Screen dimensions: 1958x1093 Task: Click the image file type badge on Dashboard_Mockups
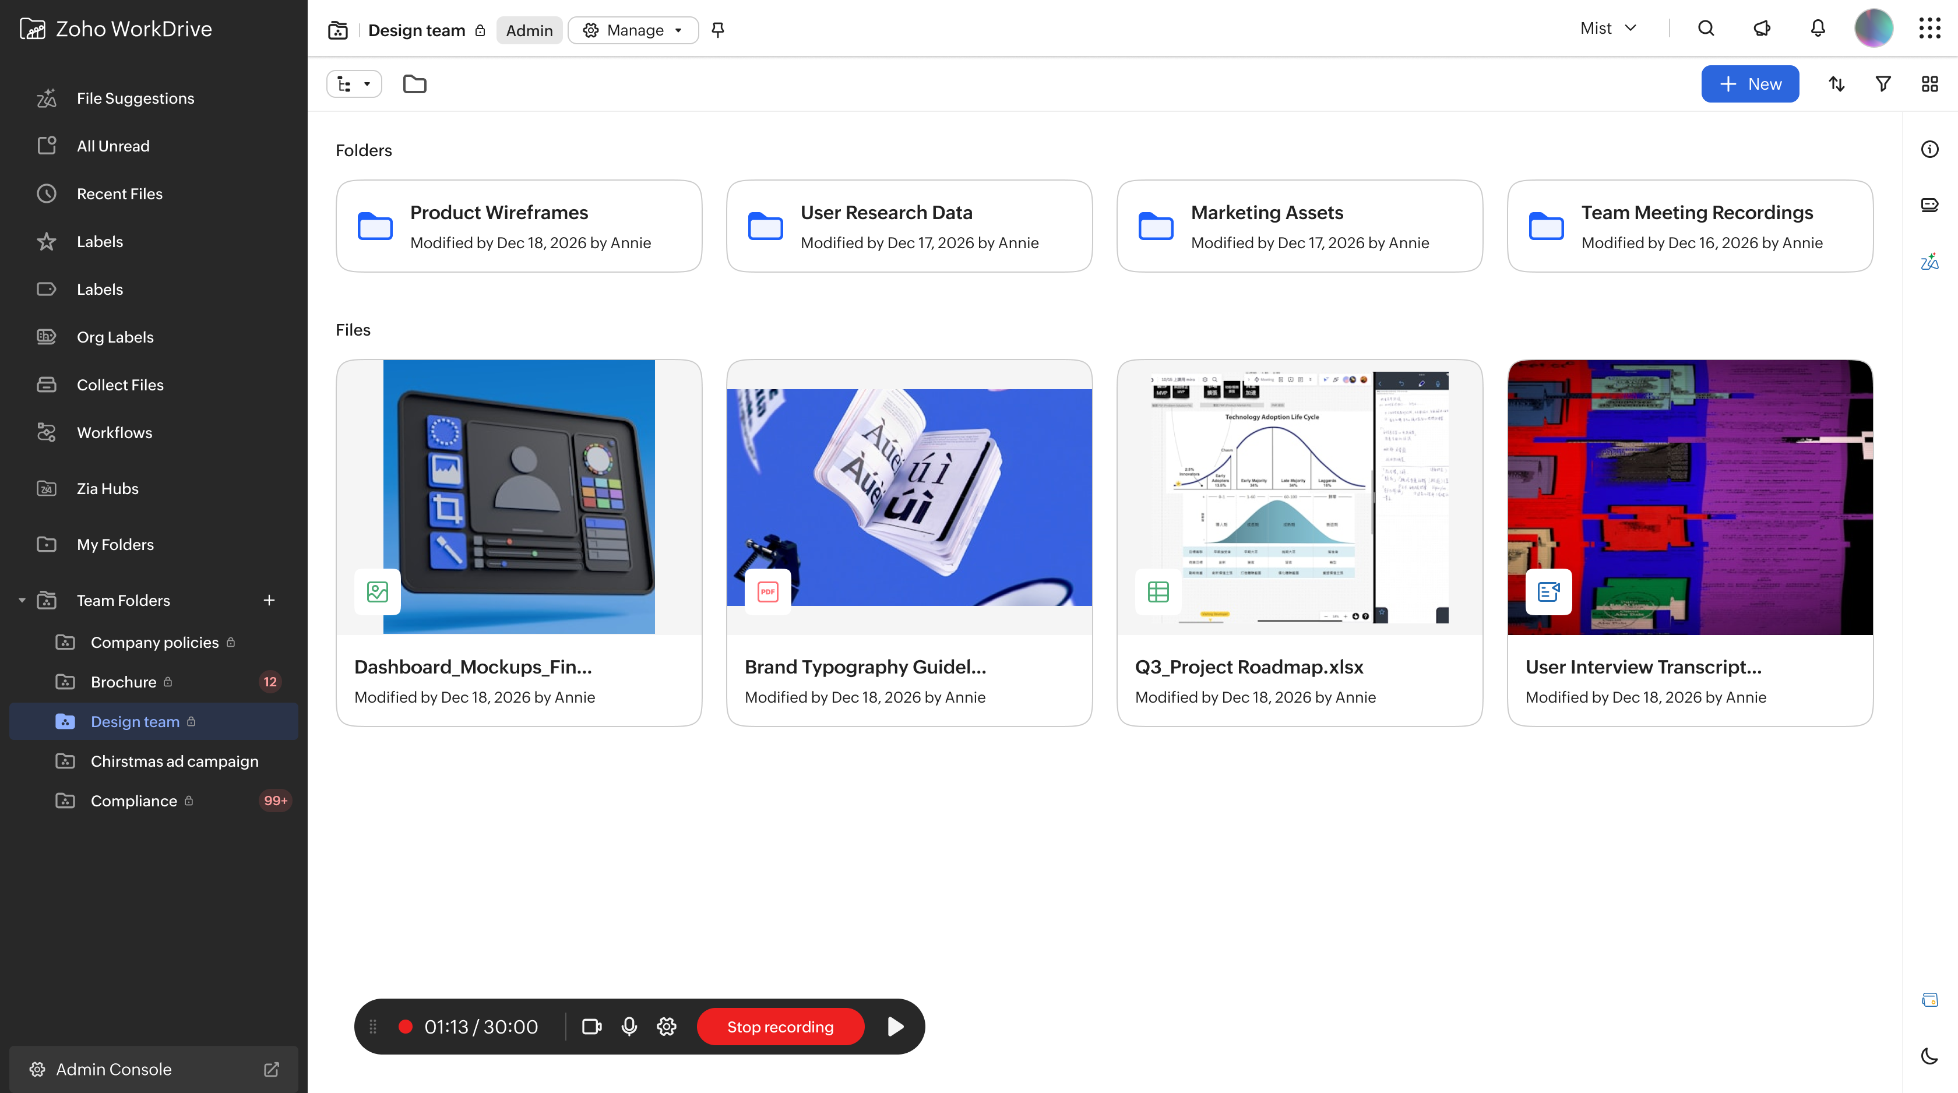click(378, 591)
